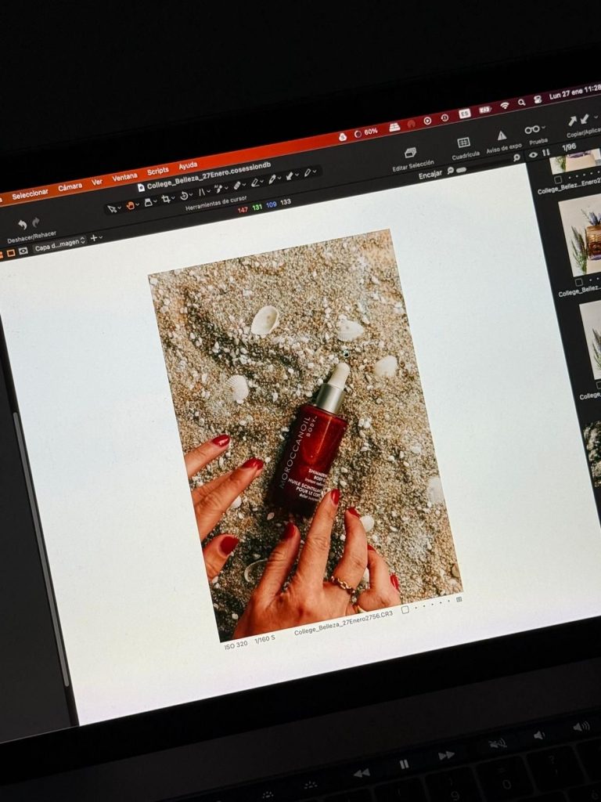601x802 pixels.
Task: Click the Undo arrow icon
Action: pyautogui.click(x=22, y=225)
